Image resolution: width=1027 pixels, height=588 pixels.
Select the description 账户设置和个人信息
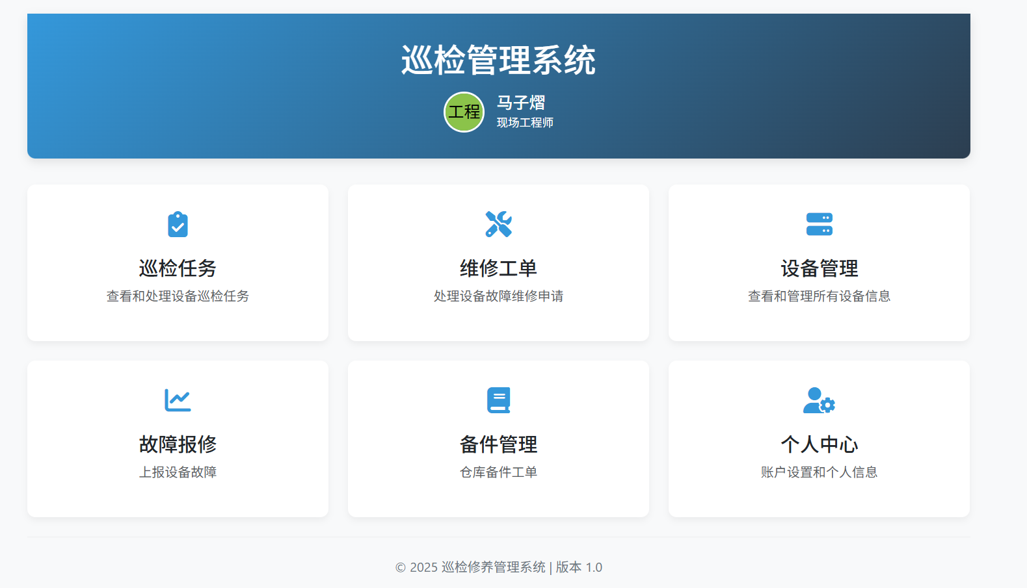pyautogui.click(x=820, y=472)
